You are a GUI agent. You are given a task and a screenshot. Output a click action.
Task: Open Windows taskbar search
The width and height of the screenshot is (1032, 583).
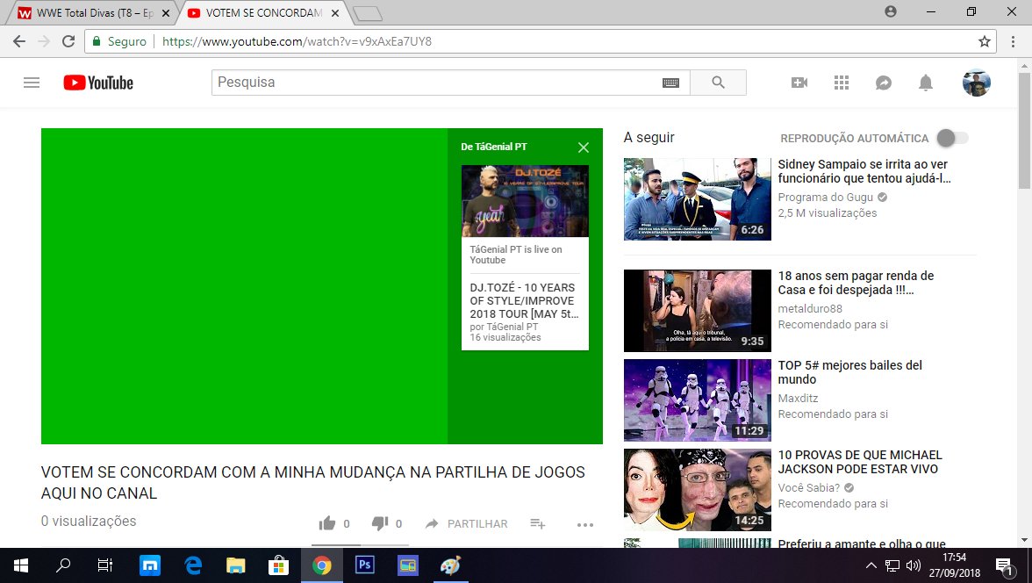63,565
